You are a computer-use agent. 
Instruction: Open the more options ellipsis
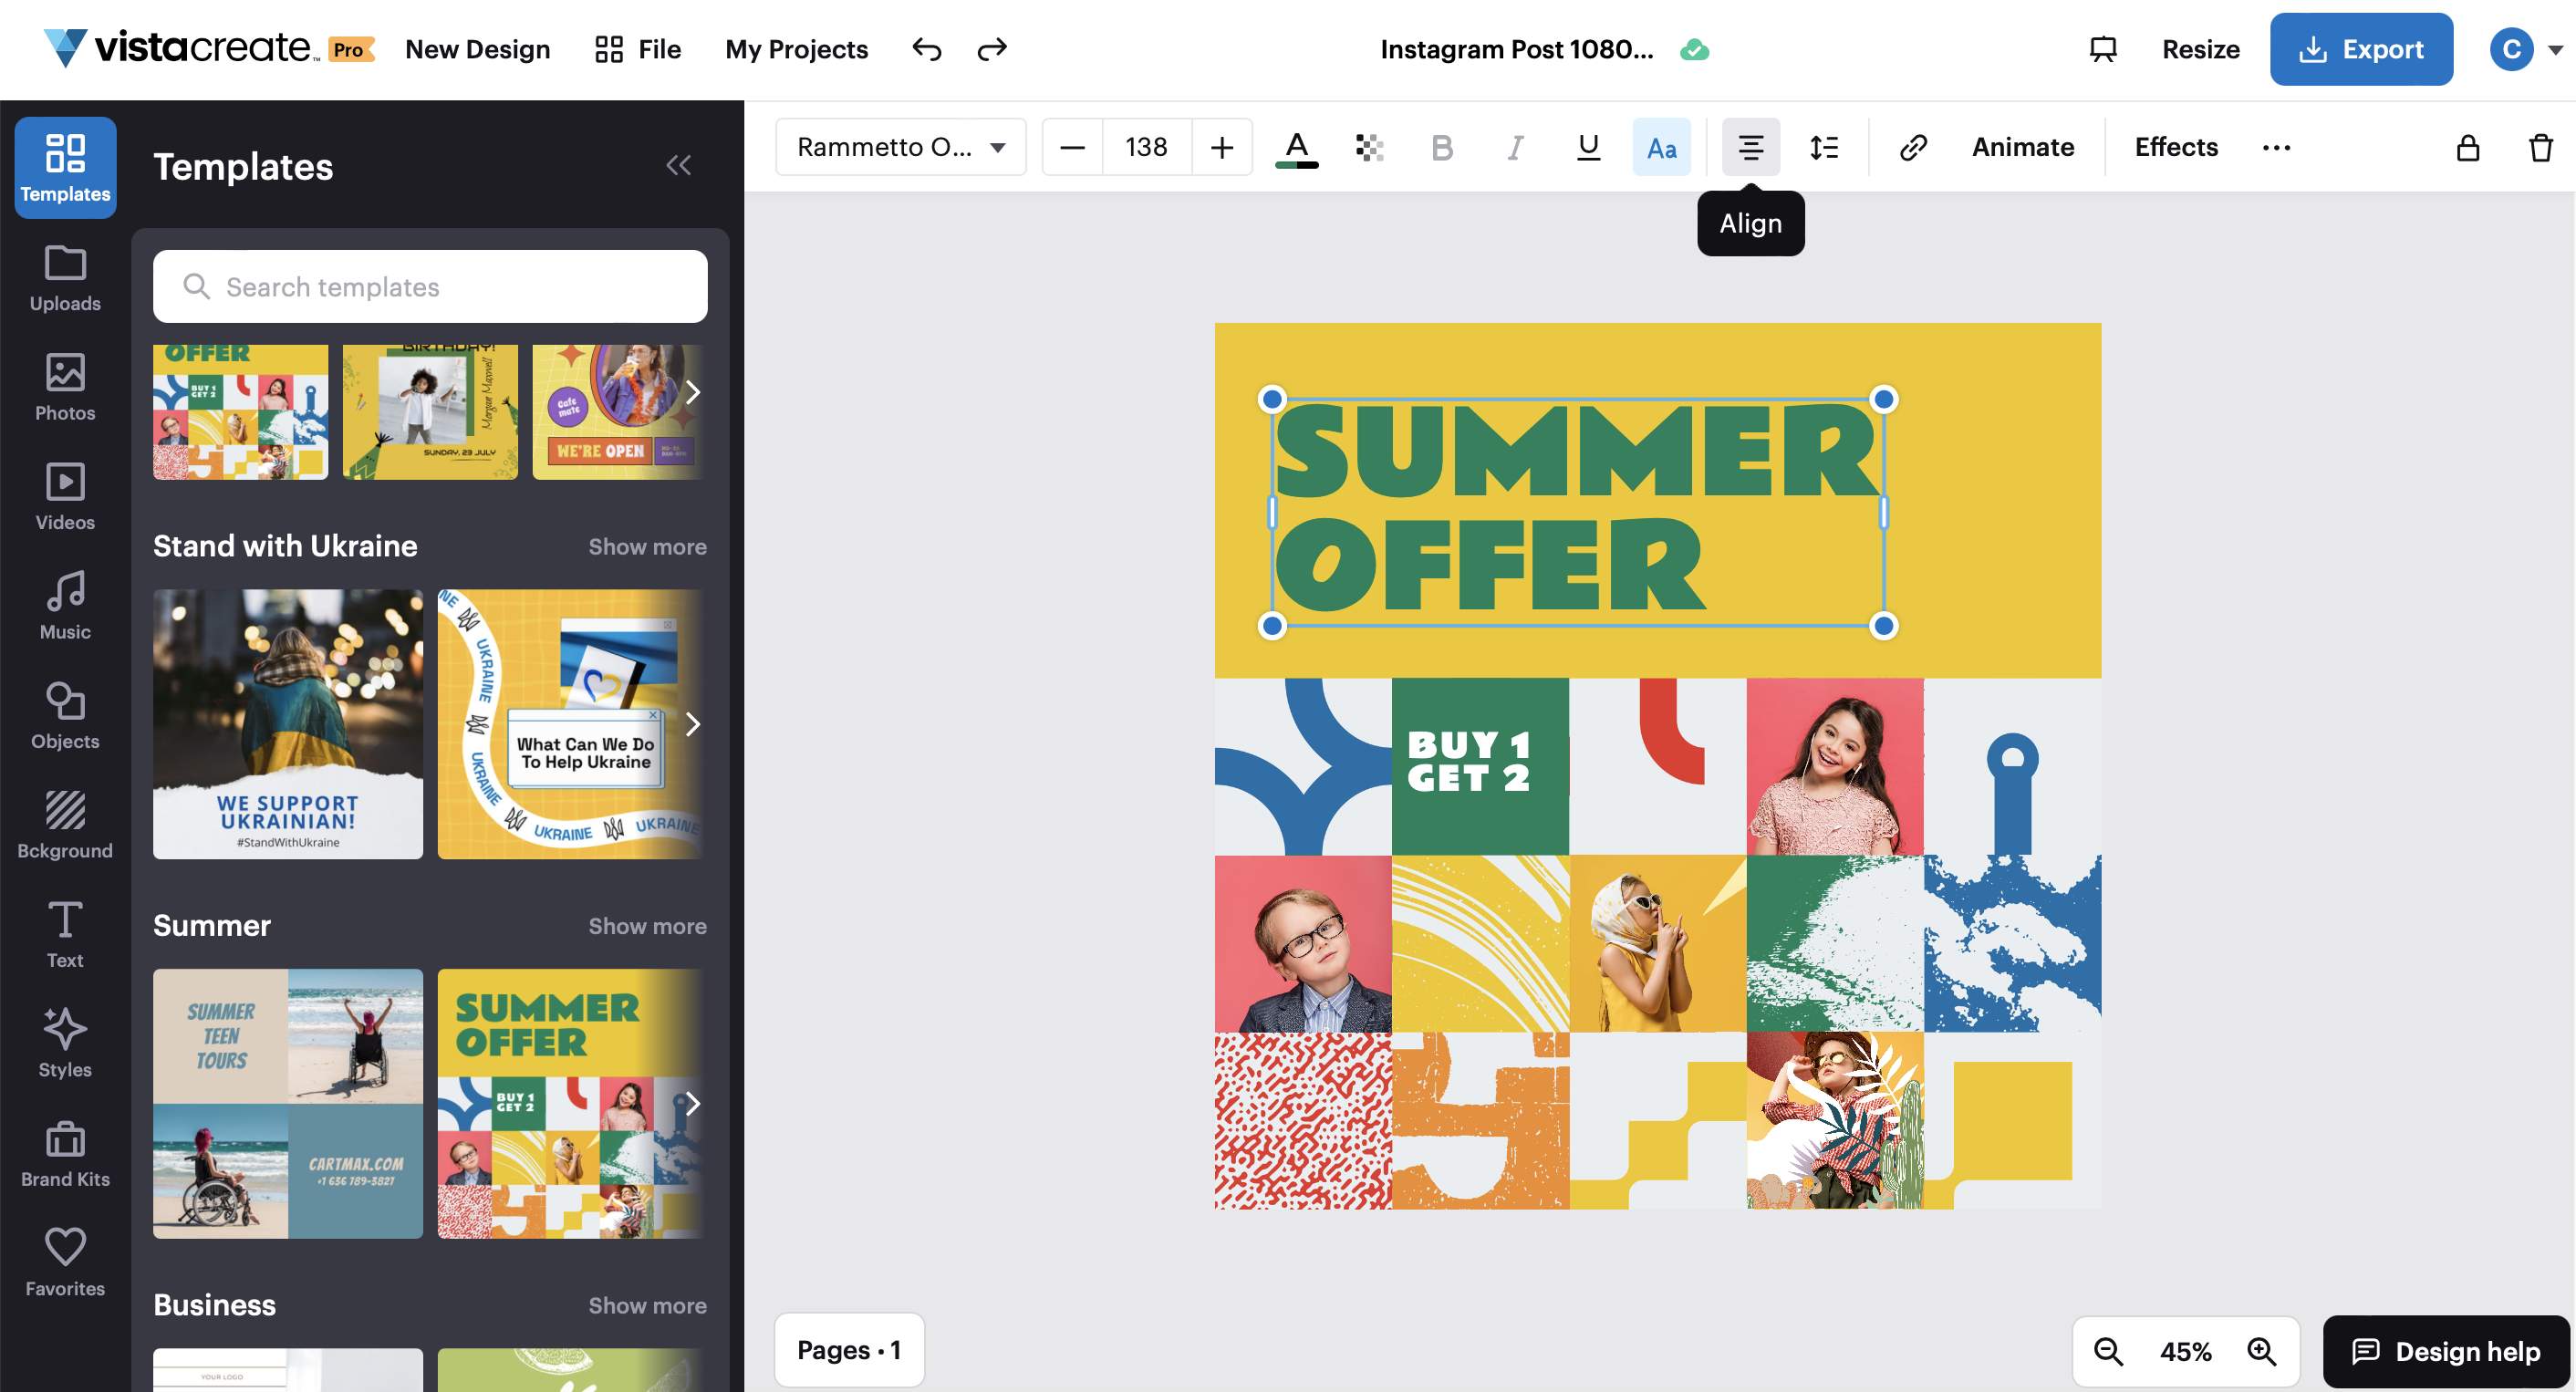[2276, 148]
